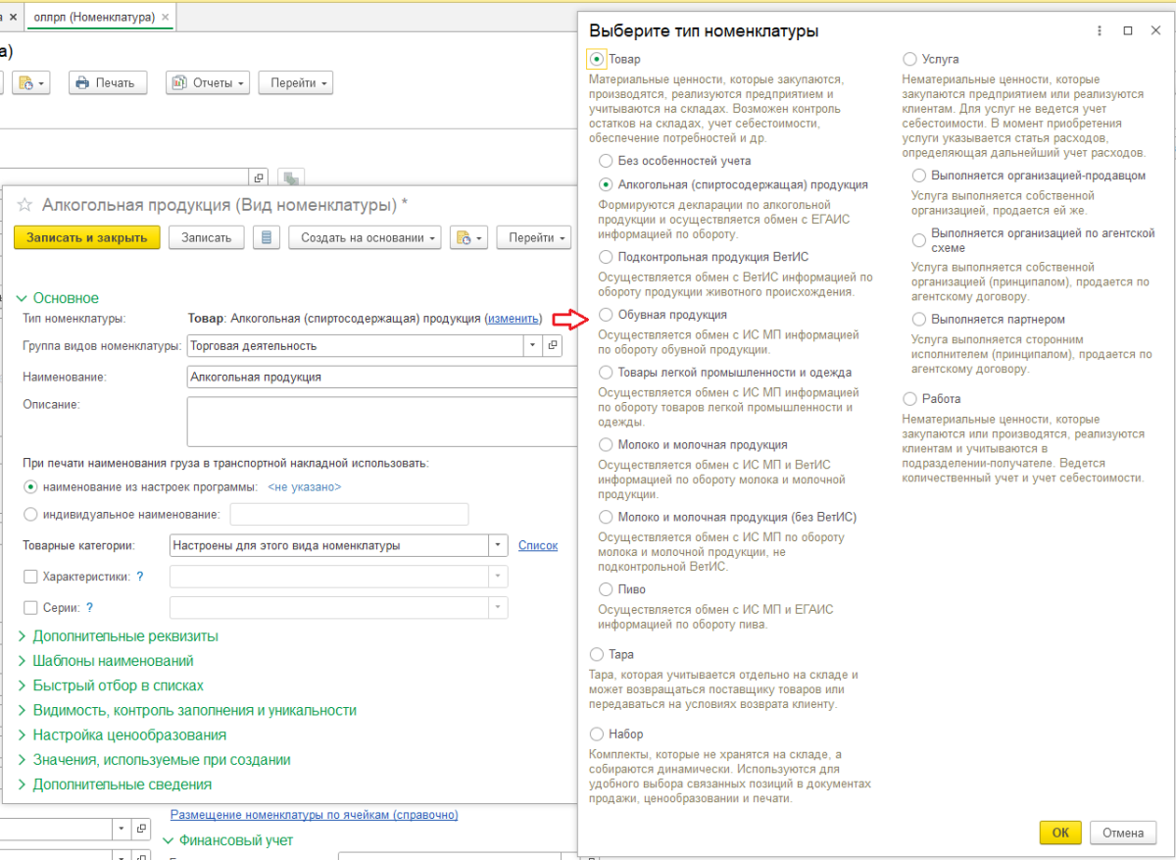Select the Услуга nomenclature type

pos(910,59)
